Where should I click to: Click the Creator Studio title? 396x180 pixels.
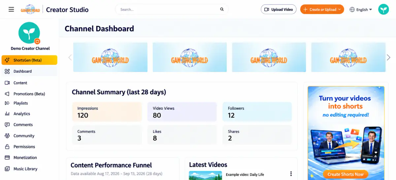[67, 10]
